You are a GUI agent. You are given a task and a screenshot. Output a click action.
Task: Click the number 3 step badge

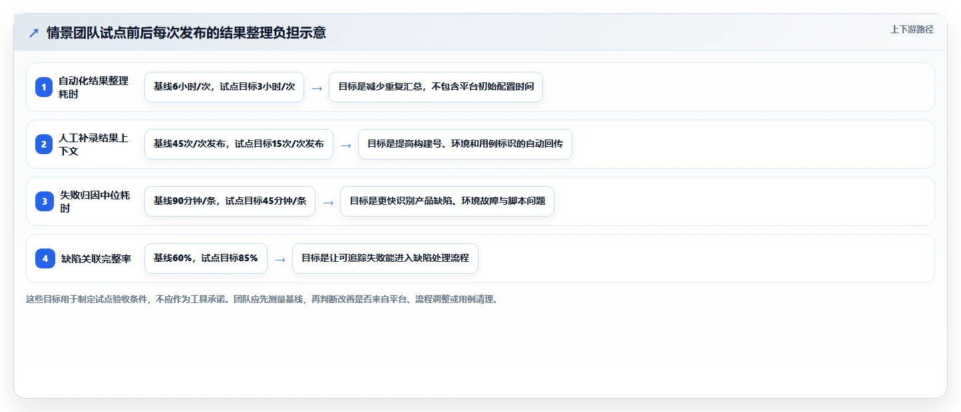44,201
